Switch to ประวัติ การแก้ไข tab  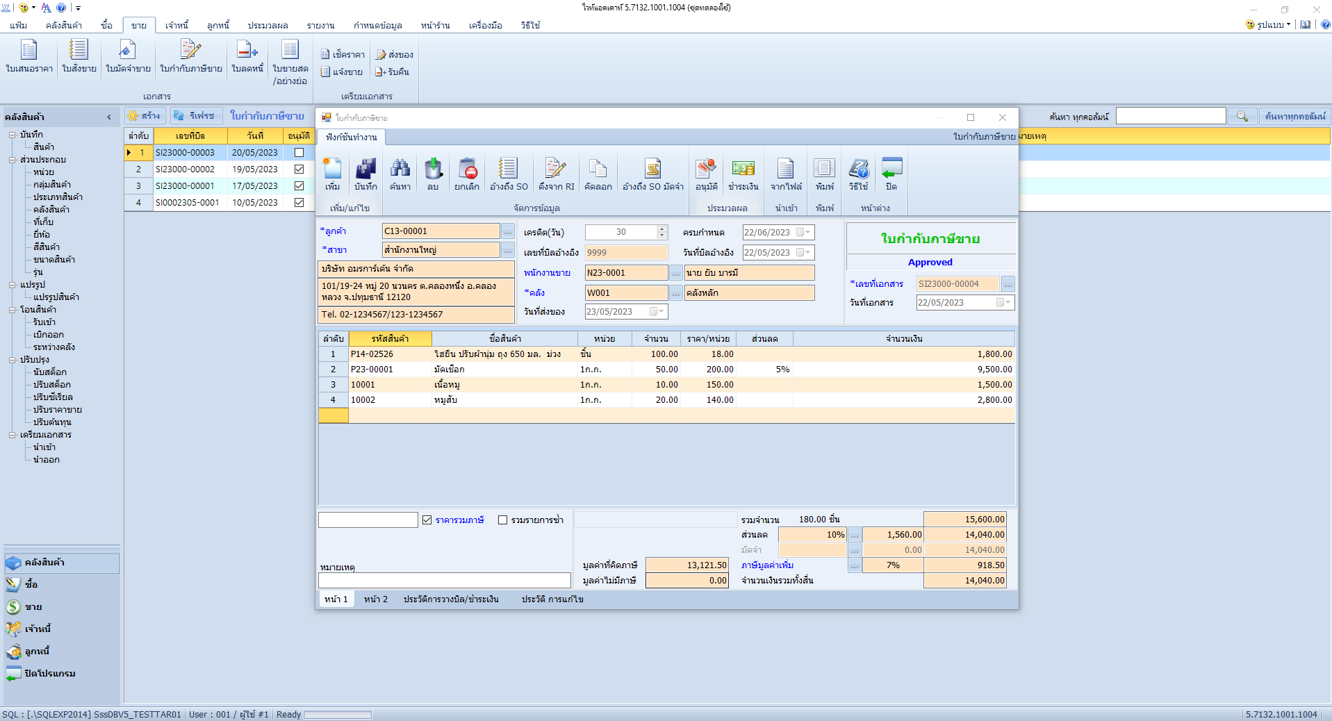point(552,599)
